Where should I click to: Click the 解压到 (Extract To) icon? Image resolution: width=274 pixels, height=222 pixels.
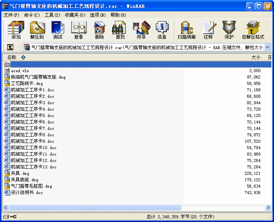click(x=37, y=30)
